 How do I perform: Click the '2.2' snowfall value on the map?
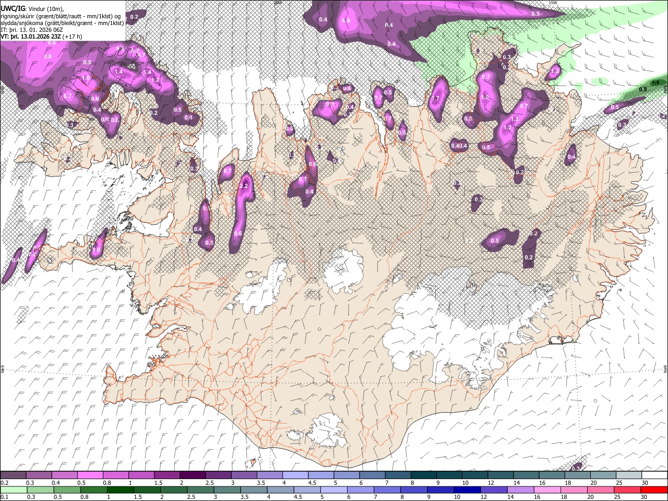244,186
